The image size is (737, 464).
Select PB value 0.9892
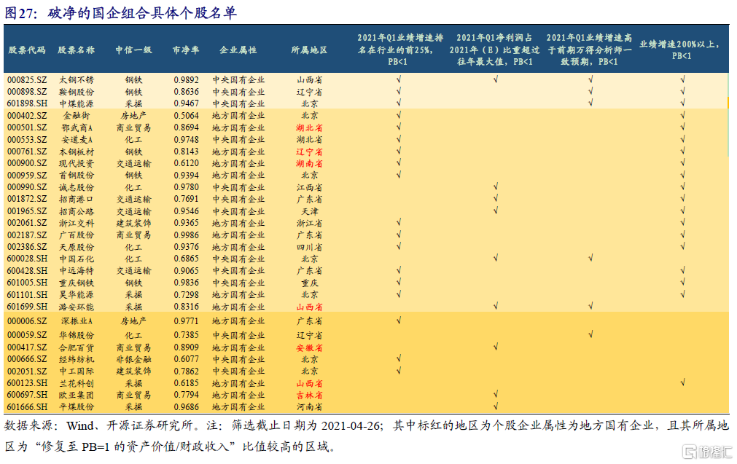(186, 80)
